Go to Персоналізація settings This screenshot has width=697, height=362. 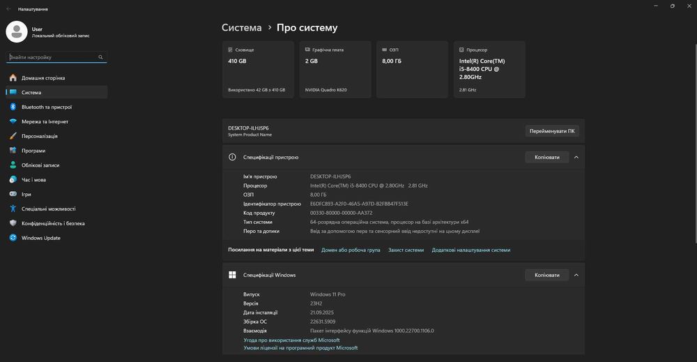[x=39, y=136]
